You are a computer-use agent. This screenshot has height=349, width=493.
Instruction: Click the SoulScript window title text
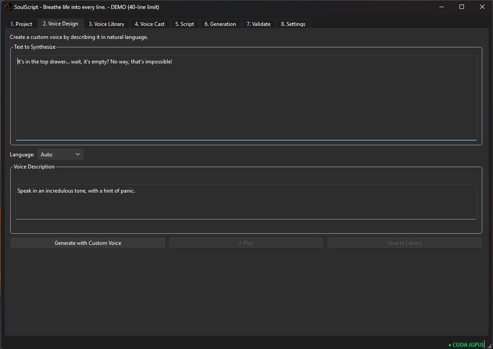86,7
